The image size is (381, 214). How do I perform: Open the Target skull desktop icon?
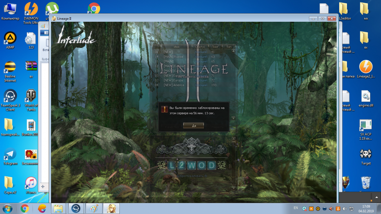pyautogui.click(x=366, y=156)
